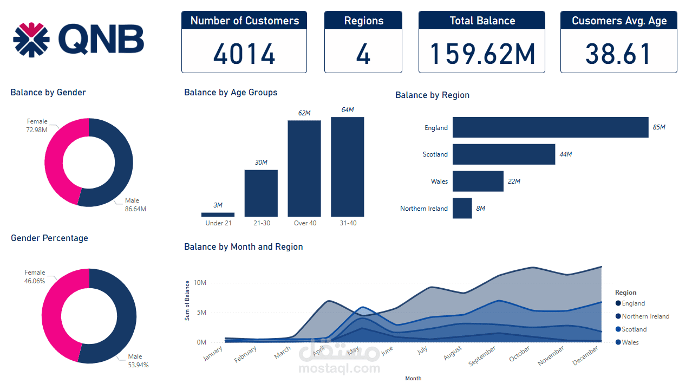This screenshot has width=679, height=383.
Task: Click the 8M Northern Ireland value label
Action: click(481, 209)
